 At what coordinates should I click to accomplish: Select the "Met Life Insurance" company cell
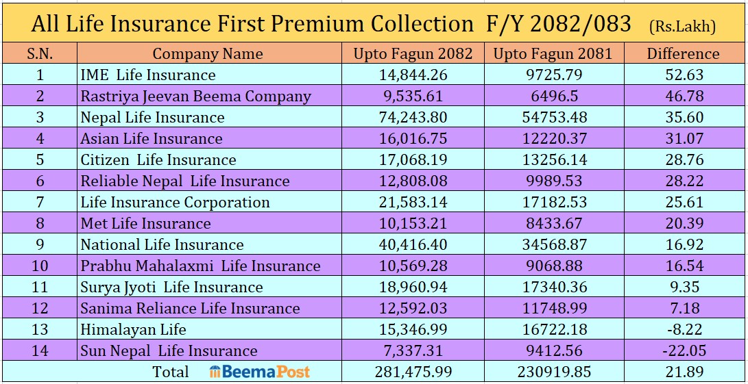pyautogui.click(x=145, y=223)
